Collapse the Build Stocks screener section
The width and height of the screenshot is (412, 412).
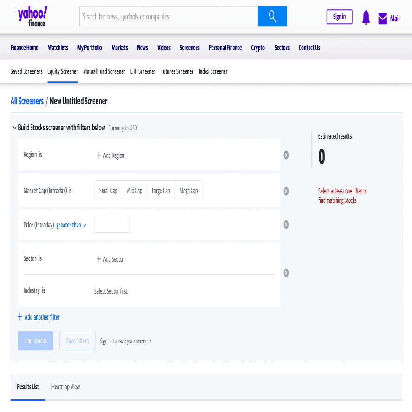click(15, 128)
